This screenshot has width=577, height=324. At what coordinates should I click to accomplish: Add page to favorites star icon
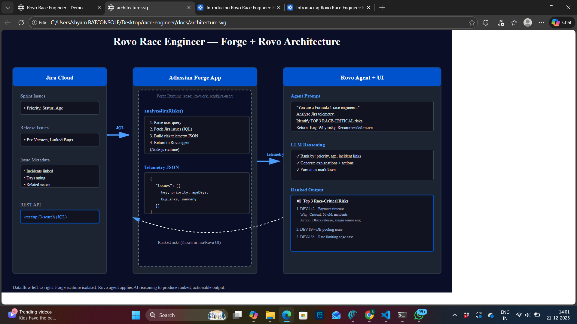(x=472, y=22)
